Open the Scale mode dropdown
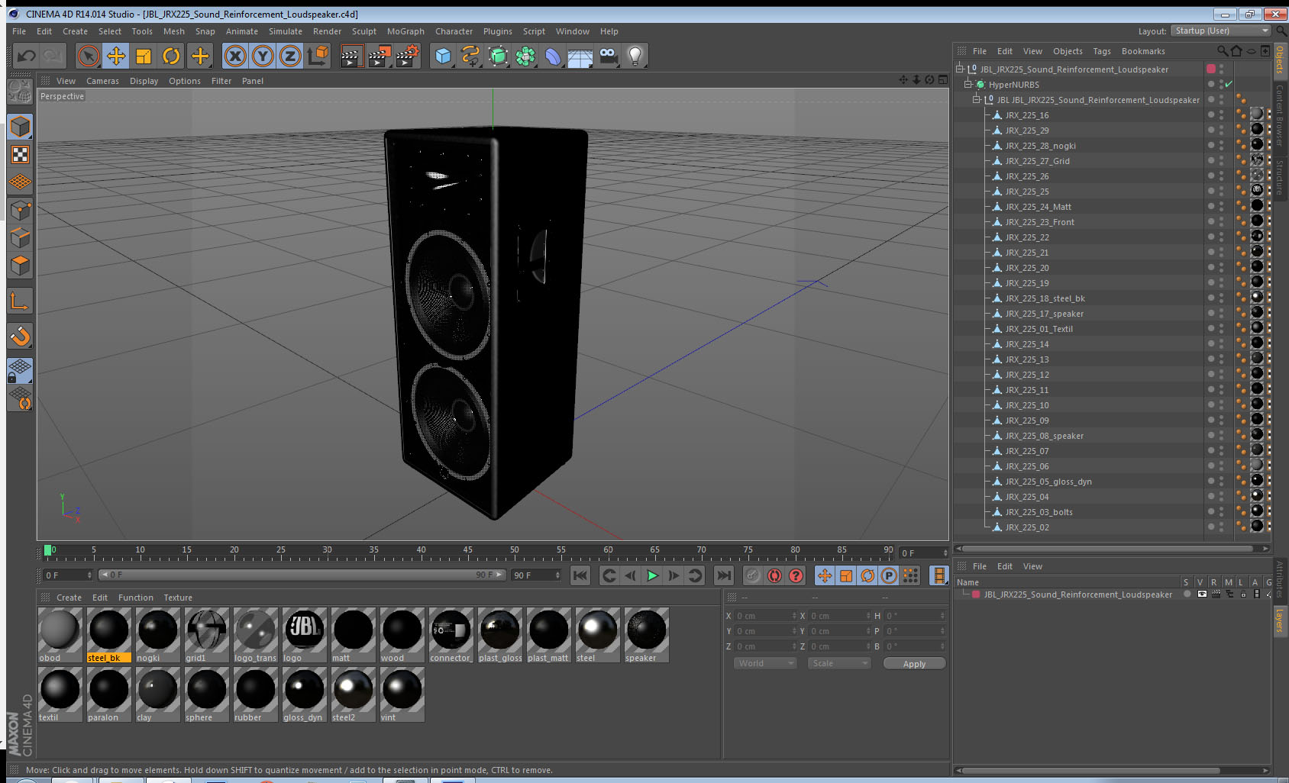Screen dimensions: 1289x783 [x=838, y=663]
